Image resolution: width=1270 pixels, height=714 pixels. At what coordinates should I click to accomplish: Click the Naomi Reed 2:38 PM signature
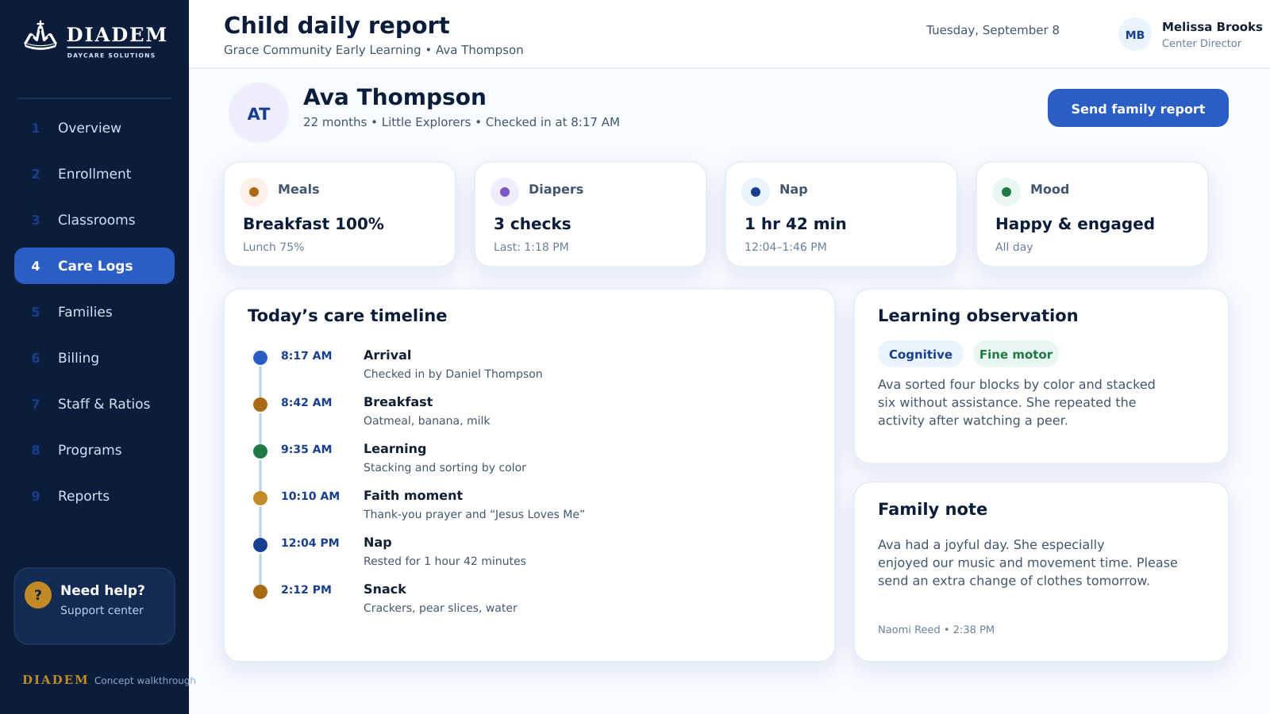pos(936,629)
